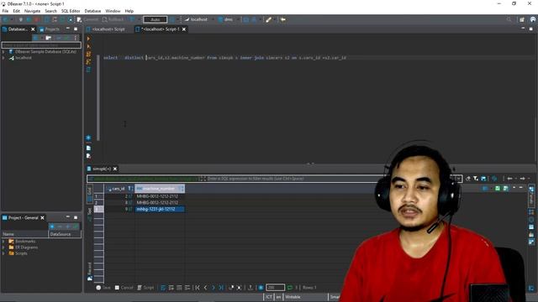Go to the first result row

[198, 288]
